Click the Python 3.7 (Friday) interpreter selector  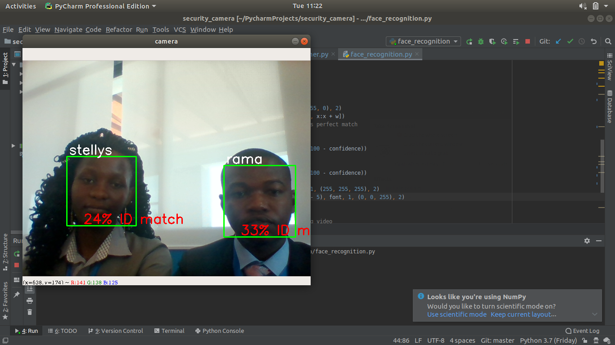click(548, 340)
